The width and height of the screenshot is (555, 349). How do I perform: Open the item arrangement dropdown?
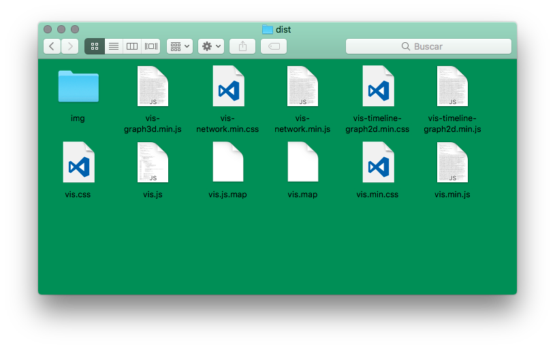(x=180, y=46)
